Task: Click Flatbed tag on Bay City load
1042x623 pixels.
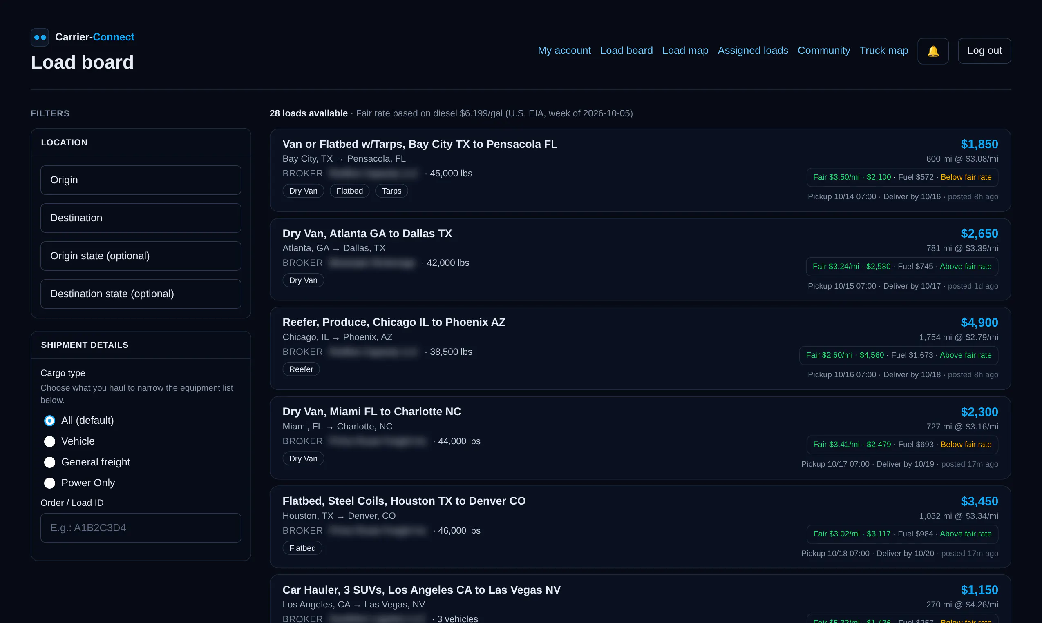Action: 349,191
